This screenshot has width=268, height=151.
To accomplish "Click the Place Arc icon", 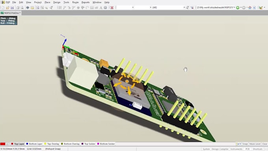I will 87,7.
